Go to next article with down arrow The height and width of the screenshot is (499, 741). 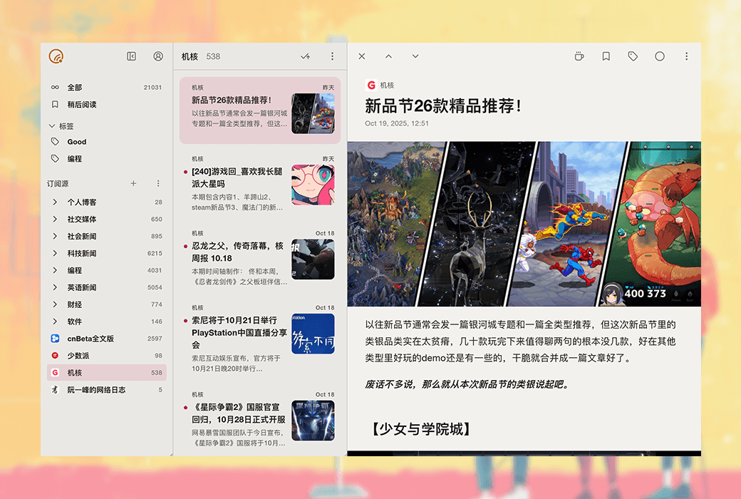coord(415,56)
